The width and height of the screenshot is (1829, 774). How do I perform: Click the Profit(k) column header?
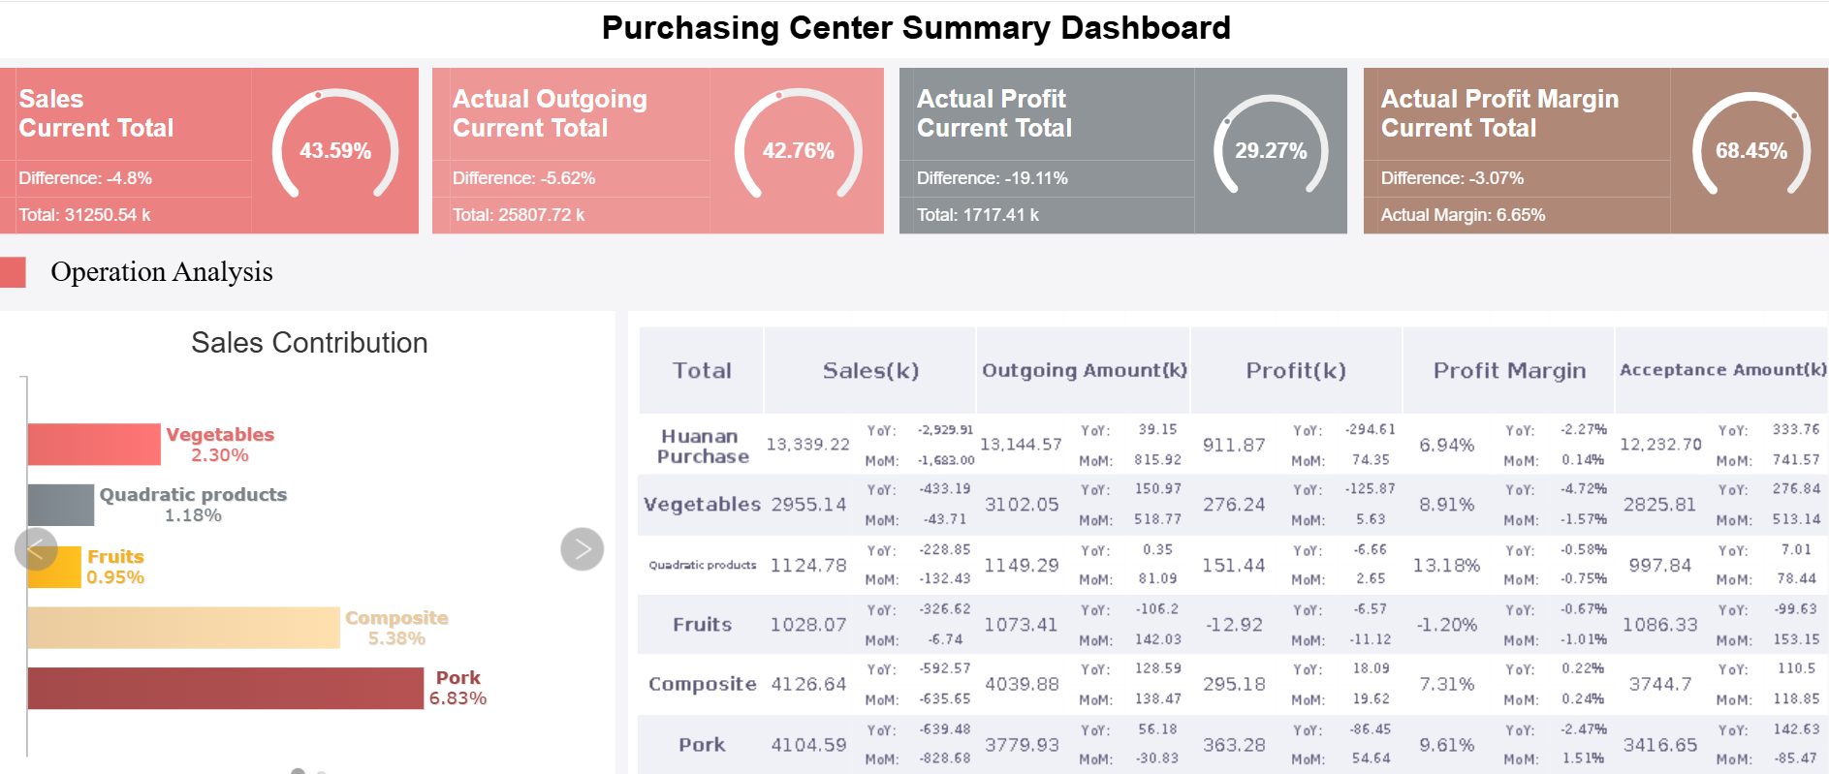(x=1296, y=370)
